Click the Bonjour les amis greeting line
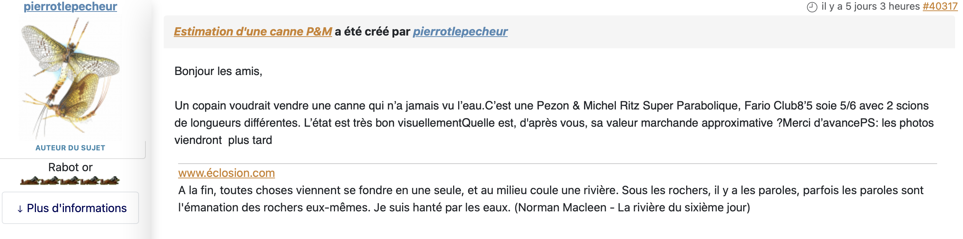Screen dimensions: 963x239 (x=218, y=71)
